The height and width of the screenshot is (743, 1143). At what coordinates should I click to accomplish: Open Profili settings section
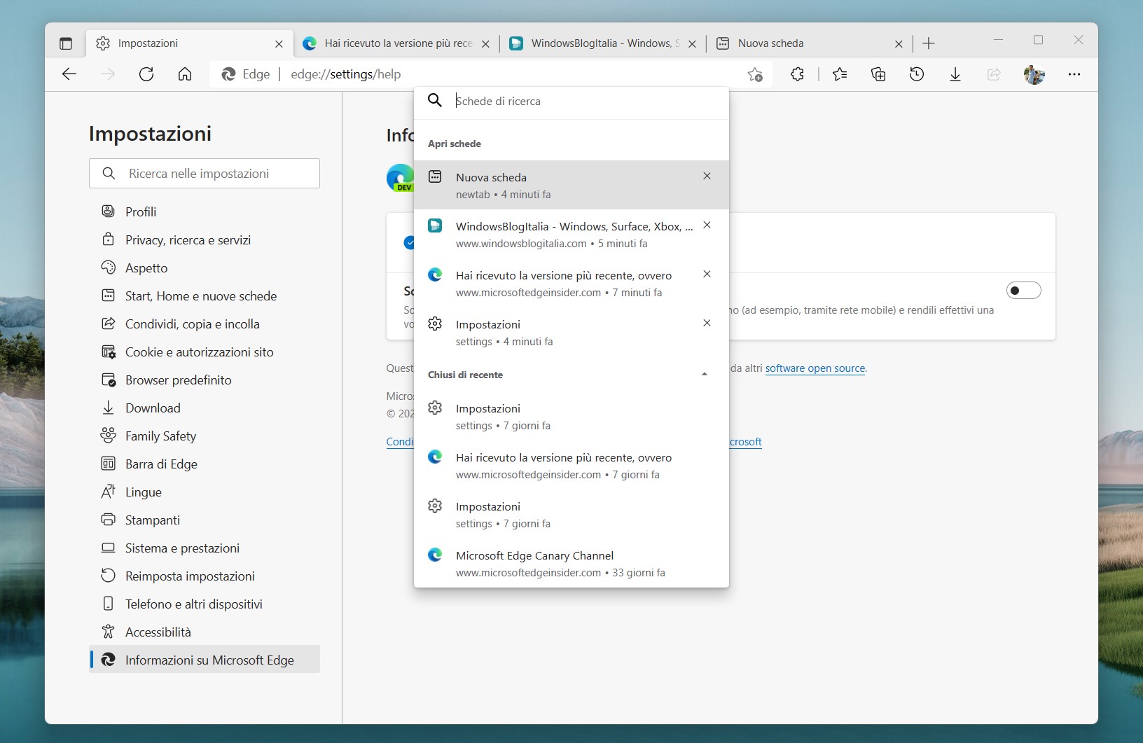(205, 211)
